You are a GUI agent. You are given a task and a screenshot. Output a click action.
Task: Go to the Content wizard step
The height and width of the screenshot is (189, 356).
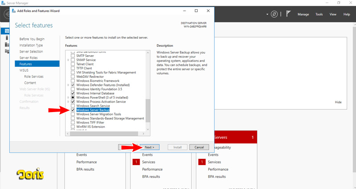tap(30, 83)
